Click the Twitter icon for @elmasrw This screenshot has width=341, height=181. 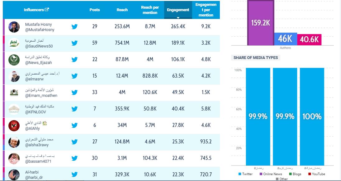coord(74,76)
